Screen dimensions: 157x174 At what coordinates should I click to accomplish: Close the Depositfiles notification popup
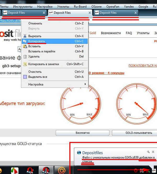point(153,152)
